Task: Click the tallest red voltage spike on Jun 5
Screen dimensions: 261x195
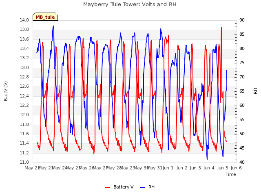Action: pyautogui.click(x=221, y=28)
